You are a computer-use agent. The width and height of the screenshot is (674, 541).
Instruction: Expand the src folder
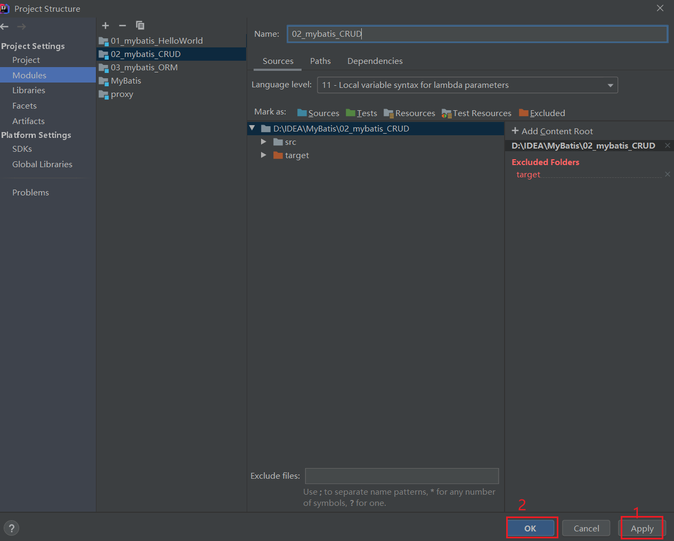click(263, 142)
